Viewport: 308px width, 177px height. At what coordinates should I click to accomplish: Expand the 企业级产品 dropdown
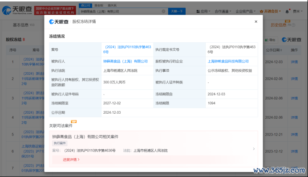[x=246, y=12]
